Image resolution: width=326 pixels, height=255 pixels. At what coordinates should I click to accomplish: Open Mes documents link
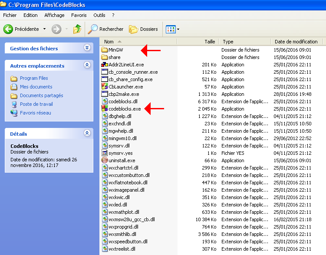click(x=36, y=87)
